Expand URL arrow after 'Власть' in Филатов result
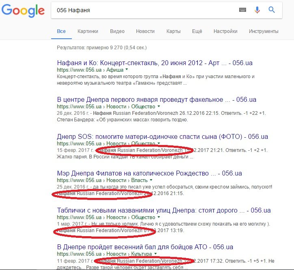294x270 pixels. tap(151, 180)
